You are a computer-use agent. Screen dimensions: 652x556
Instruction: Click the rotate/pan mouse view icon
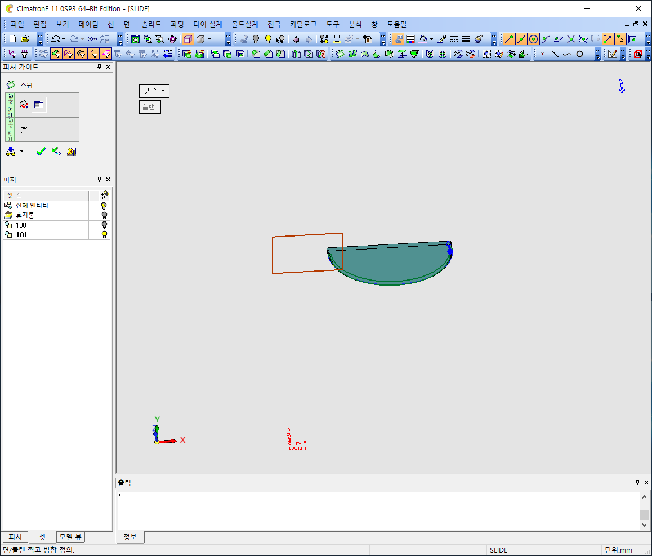pos(172,39)
